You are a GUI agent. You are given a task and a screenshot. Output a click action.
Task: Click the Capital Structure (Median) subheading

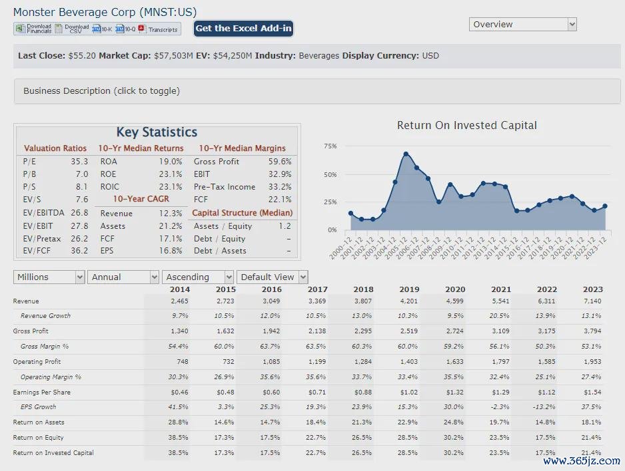pos(243,213)
